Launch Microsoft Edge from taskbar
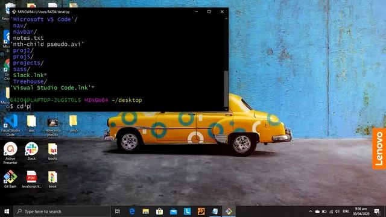Screen dimensions: 386x217 click(x=132, y=212)
